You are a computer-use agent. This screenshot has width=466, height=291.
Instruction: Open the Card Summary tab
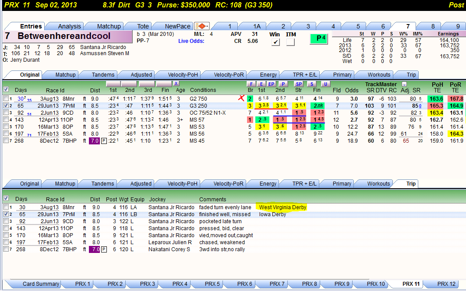click(41, 284)
